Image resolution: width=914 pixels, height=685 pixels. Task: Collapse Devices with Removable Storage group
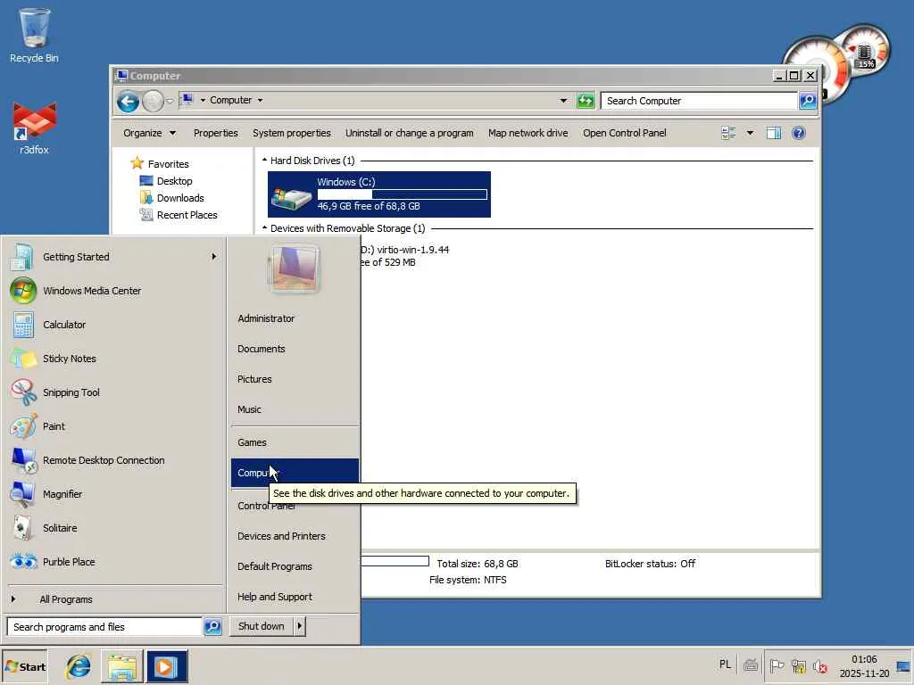click(x=264, y=228)
